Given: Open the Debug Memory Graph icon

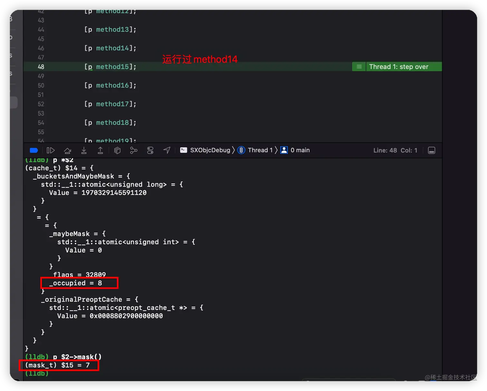Looking at the screenshot, I should click(x=134, y=150).
